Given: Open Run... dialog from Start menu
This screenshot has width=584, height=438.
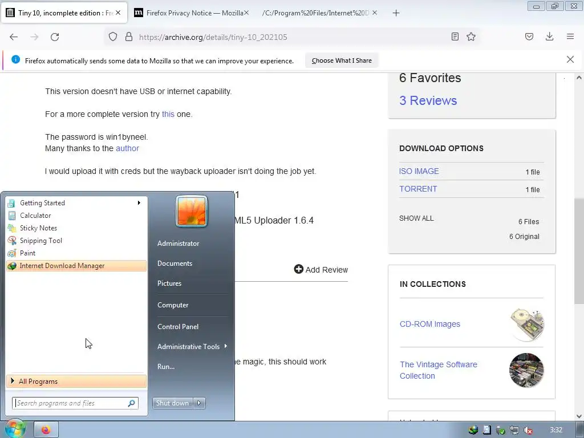Looking at the screenshot, I should coord(166,367).
